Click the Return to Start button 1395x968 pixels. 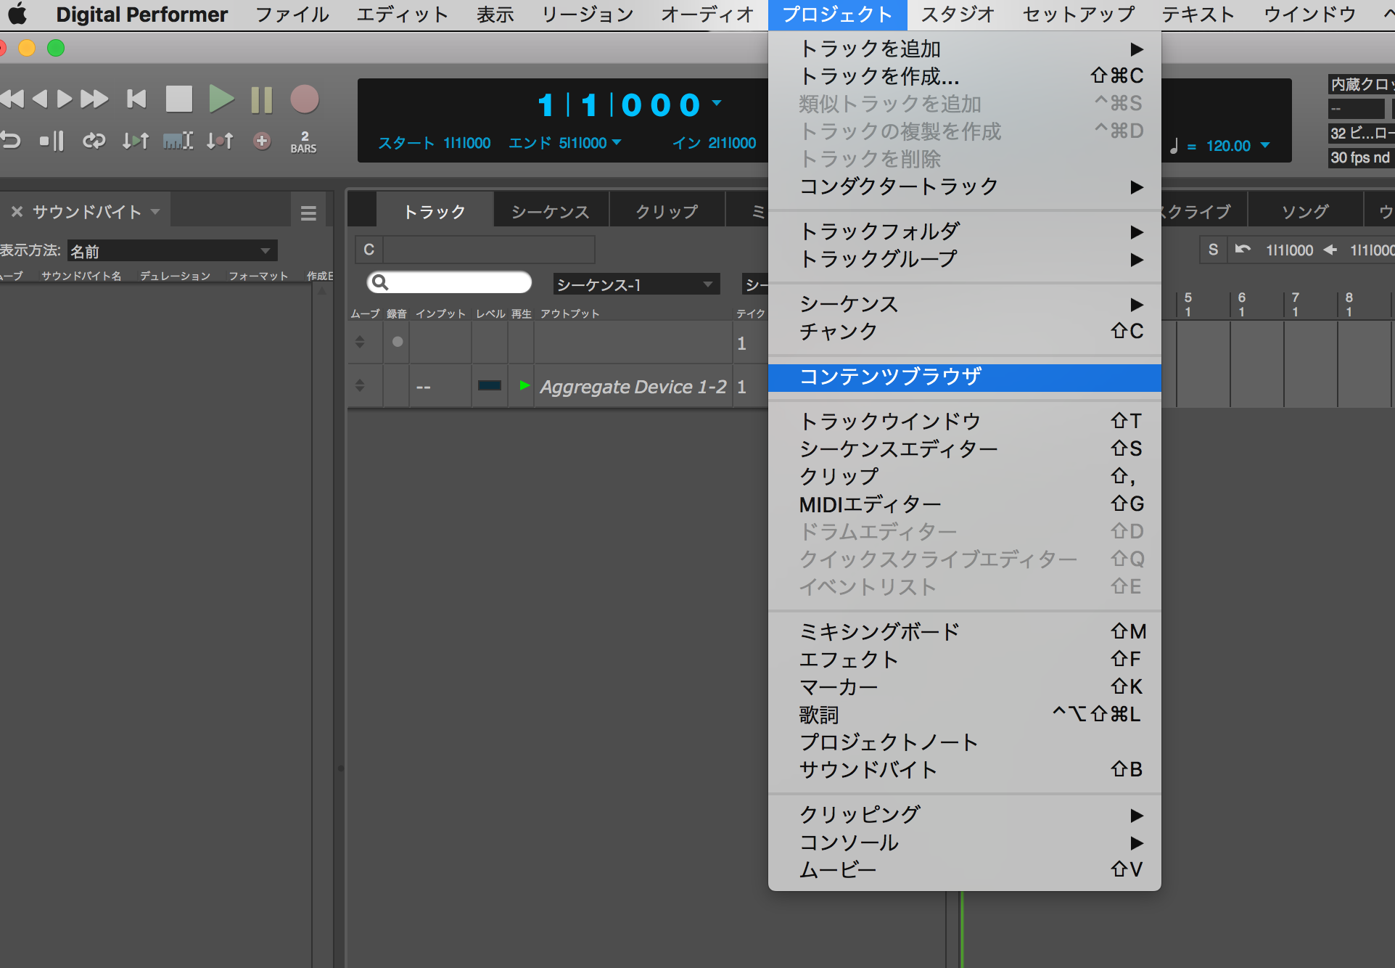(x=136, y=99)
